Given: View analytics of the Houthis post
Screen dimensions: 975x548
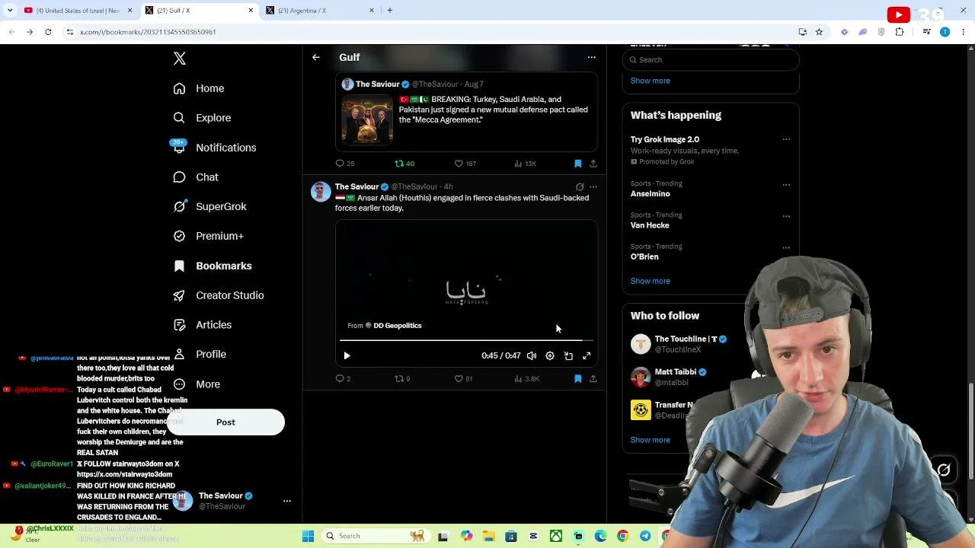Looking at the screenshot, I should pyautogui.click(x=526, y=379).
